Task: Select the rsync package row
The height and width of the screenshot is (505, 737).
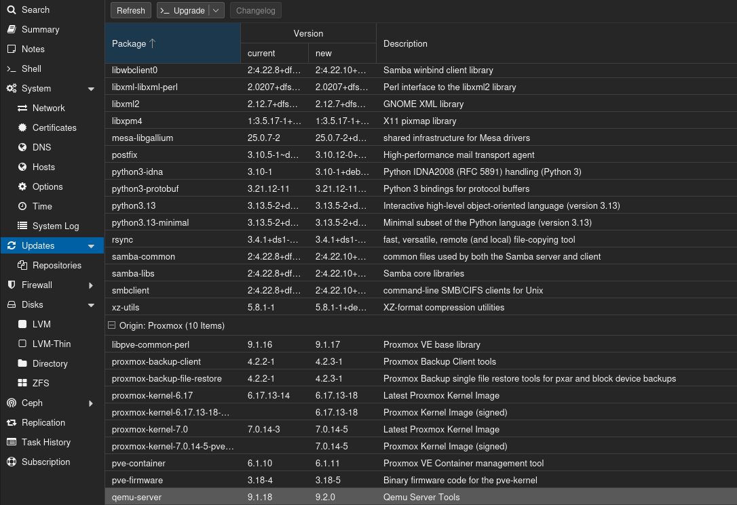Action: tap(421, 239)
